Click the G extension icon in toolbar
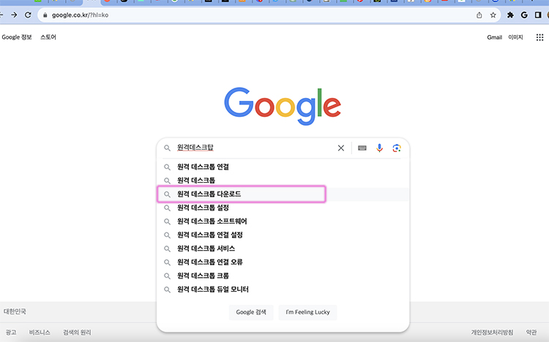549x342 pixels. [x=524, y=15]
